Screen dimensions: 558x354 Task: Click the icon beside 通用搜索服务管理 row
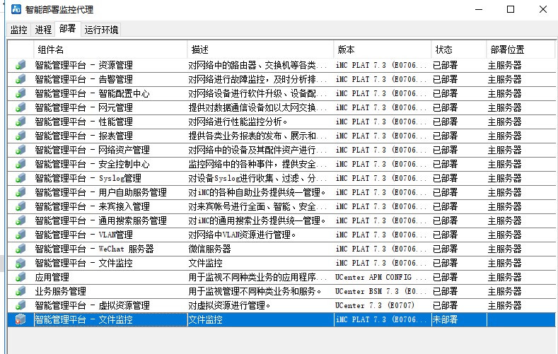tap(21, 220)
